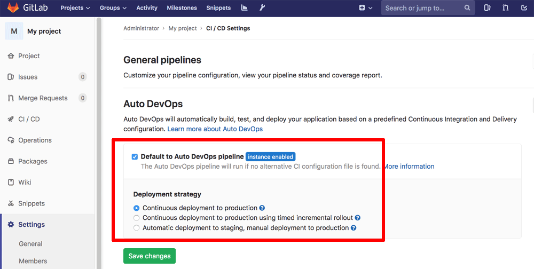The image size is (534, 269).
Task: Open the issues icon in top navbar
Action: pyautogui.click(x=488, y=8)
